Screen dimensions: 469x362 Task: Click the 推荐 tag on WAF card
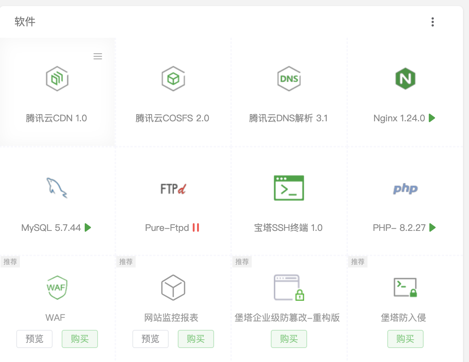10,261
